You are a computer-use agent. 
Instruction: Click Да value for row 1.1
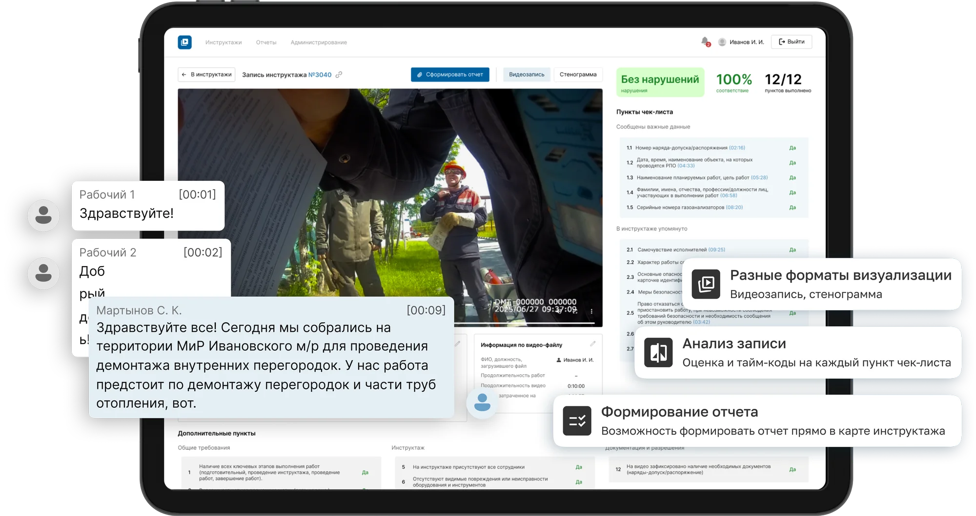[x=793, y=148]
